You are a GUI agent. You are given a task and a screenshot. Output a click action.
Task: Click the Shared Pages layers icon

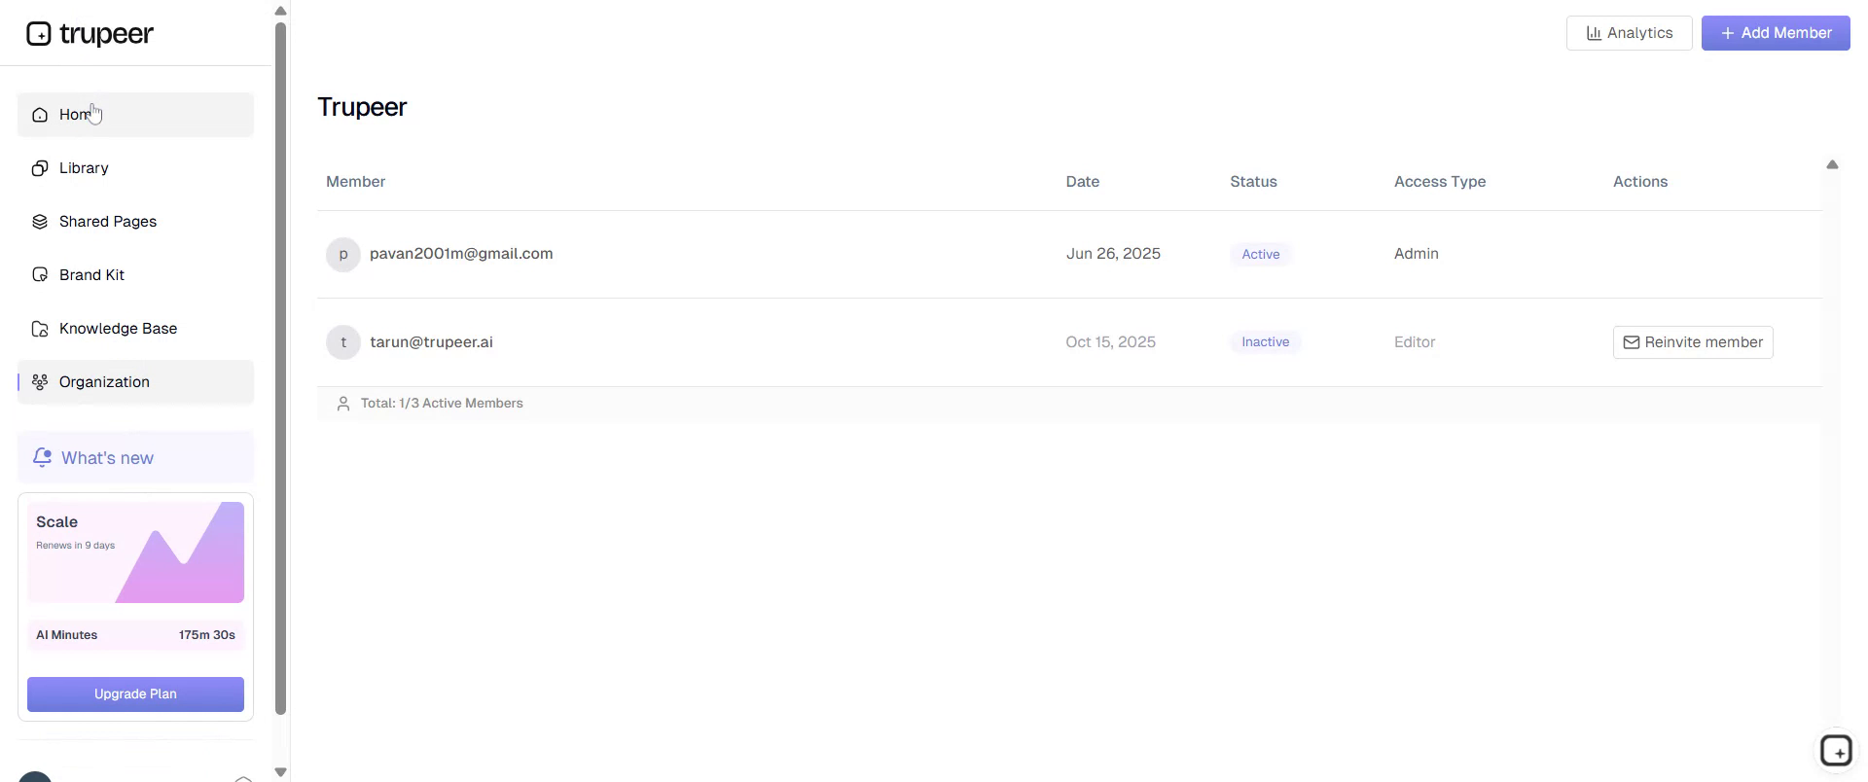(40, 222)
